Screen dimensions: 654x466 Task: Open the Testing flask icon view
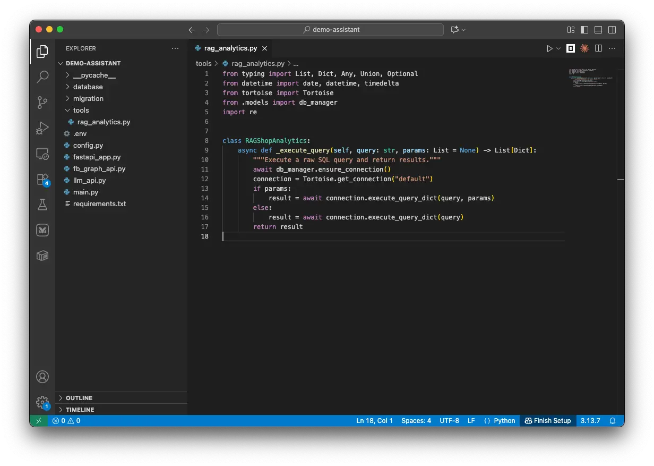click(x=42, y=205)
